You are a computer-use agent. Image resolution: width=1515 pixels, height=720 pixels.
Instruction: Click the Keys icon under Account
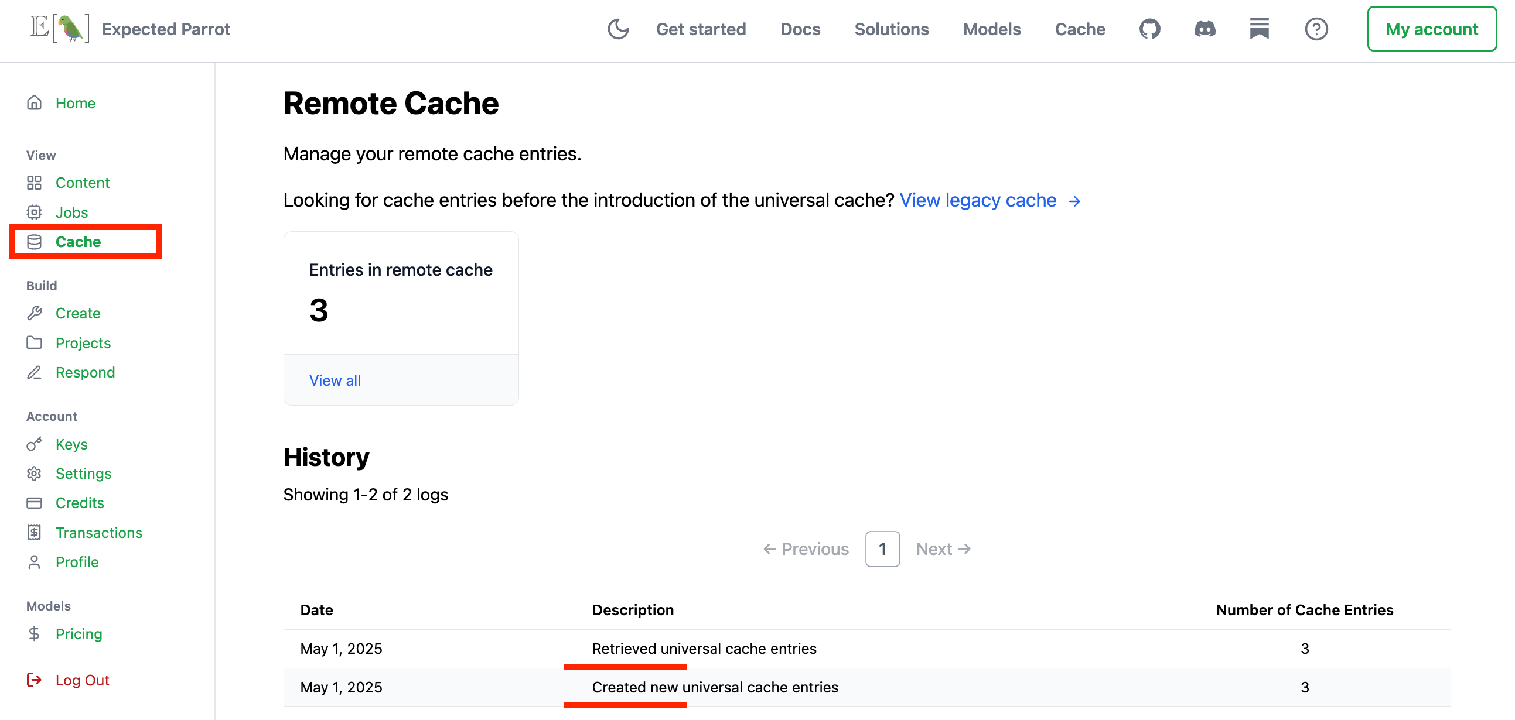pyautogui.click(x=34, y=444)
